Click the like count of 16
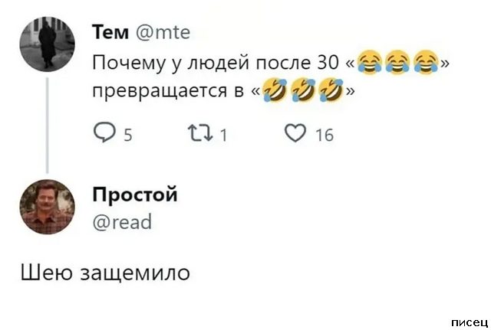491x330 pixels. tap(324, 136)
